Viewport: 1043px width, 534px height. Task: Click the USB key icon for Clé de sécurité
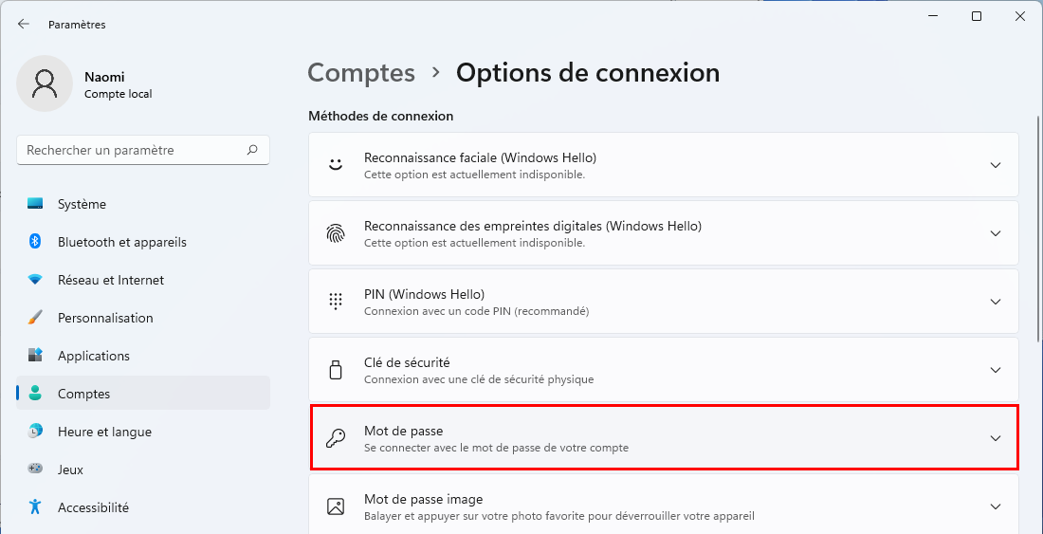[x=336, y=370]
